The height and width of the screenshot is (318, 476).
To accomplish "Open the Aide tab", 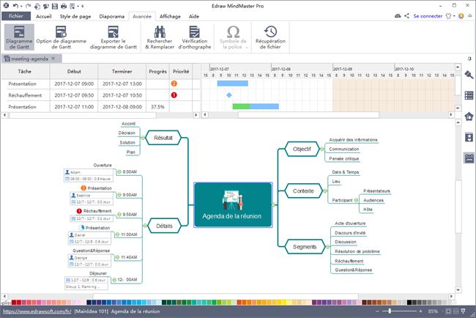I will click(194, 16).
